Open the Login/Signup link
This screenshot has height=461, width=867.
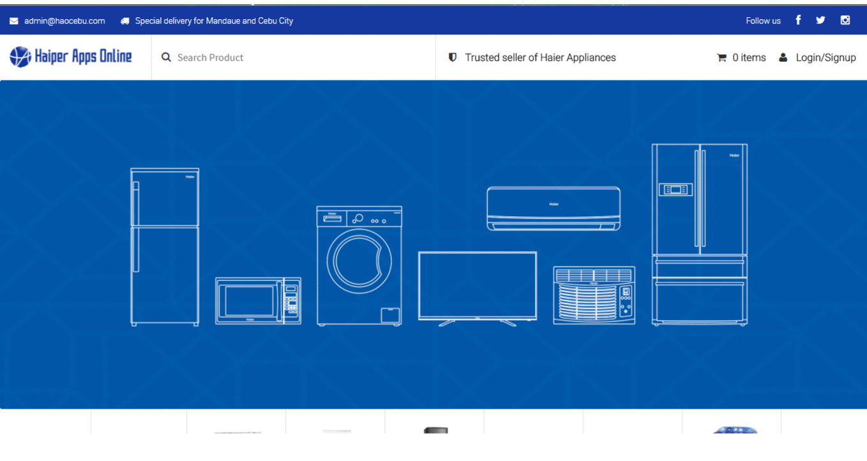click(x=826, y=57)
